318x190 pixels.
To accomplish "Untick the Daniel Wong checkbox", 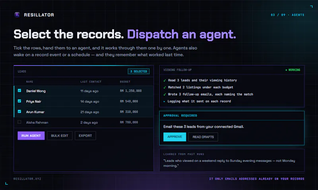I will 19,90.
